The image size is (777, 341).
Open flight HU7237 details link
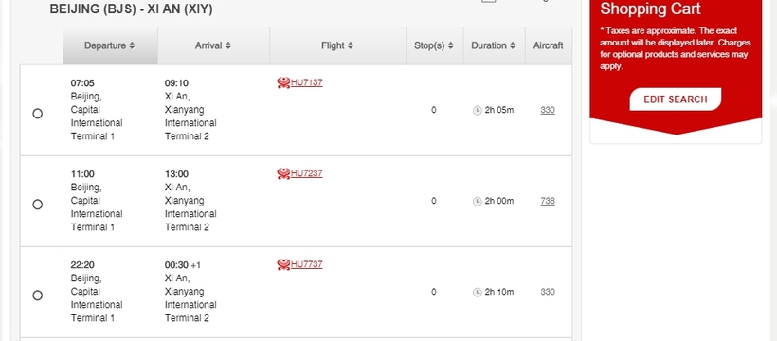307,173
